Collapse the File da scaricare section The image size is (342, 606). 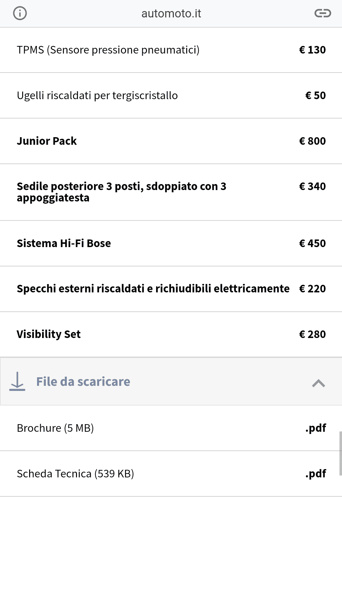click(x=319, y=383)
